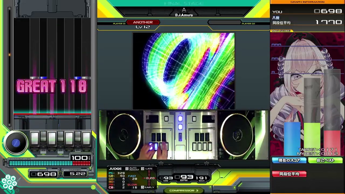Screen dimensions: 345x194
Task: Click the GD: 4 count
Action: tap(117, 179)
